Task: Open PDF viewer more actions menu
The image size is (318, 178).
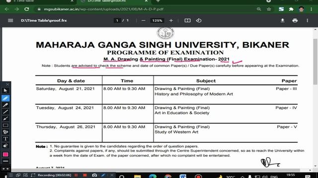Action: click(308, 21)
